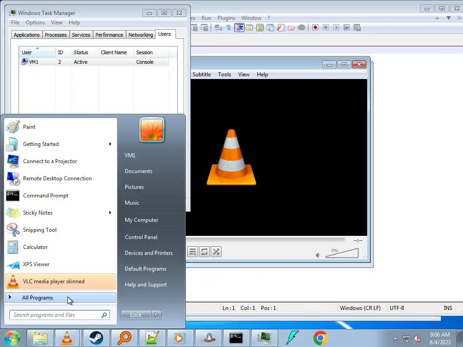Launch Paint from Start menu
The width and height of the screenshot is (463, 347).
61,127
